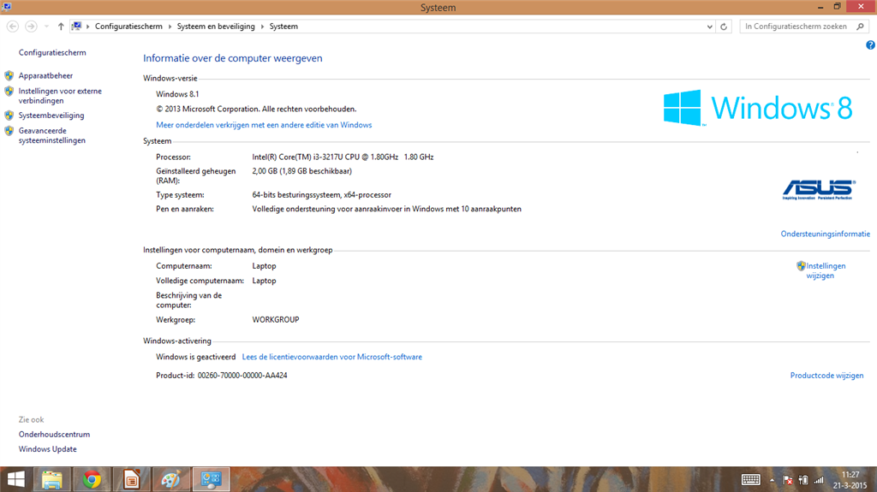Restore down the Systeem window

[x=837, y=7]
